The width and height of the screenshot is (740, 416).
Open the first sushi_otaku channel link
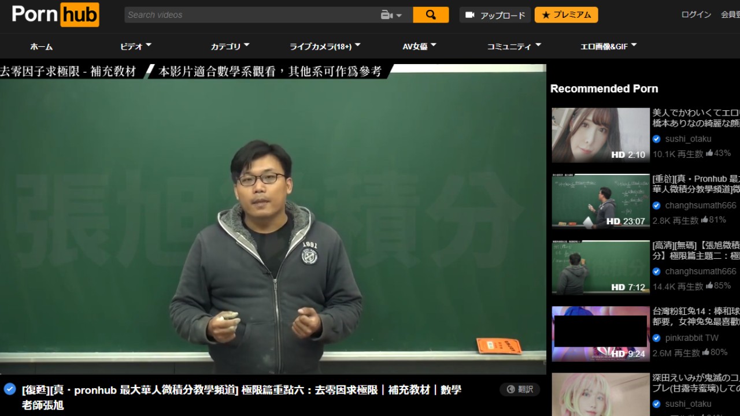[x=688, y=139]
